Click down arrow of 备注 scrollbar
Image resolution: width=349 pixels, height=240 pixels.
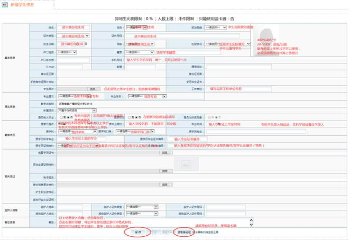[251, 225]
